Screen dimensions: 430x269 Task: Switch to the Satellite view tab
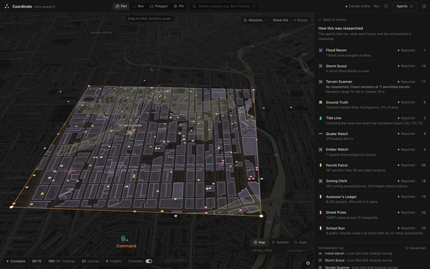[280, 242]
